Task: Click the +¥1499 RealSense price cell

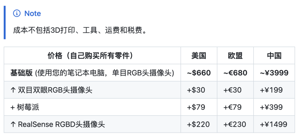Action: coord(274,124)
